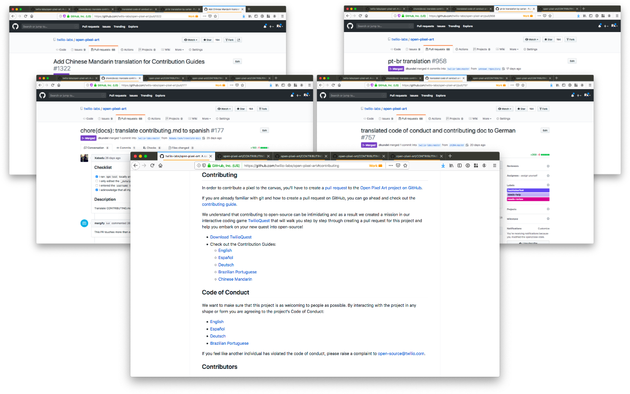
Task: Switch to the Commits tab in the #177 window
Action: click(x=126, y=148)
